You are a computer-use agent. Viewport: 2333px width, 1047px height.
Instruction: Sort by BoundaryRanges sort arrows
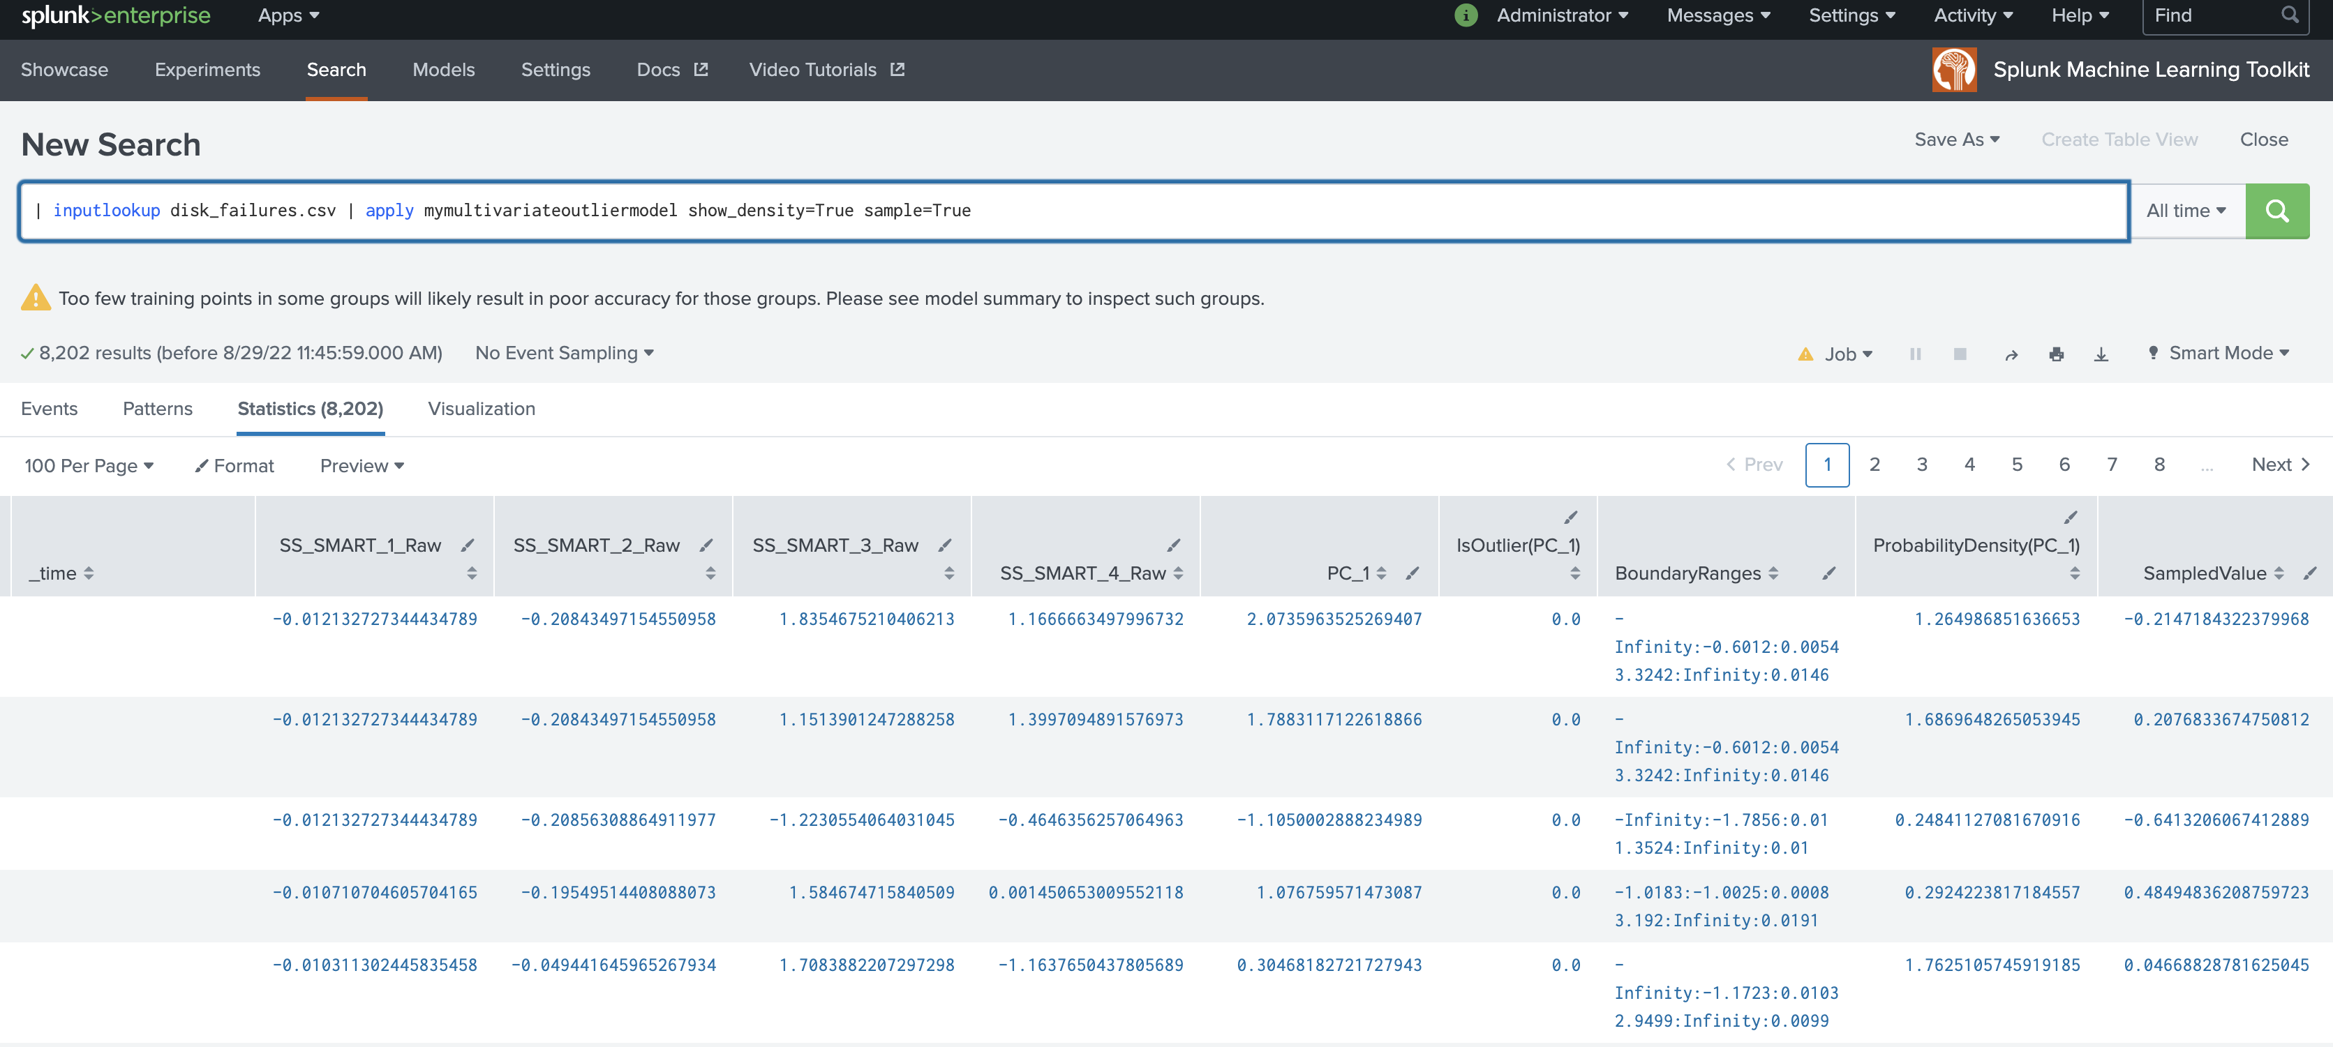1773,573
